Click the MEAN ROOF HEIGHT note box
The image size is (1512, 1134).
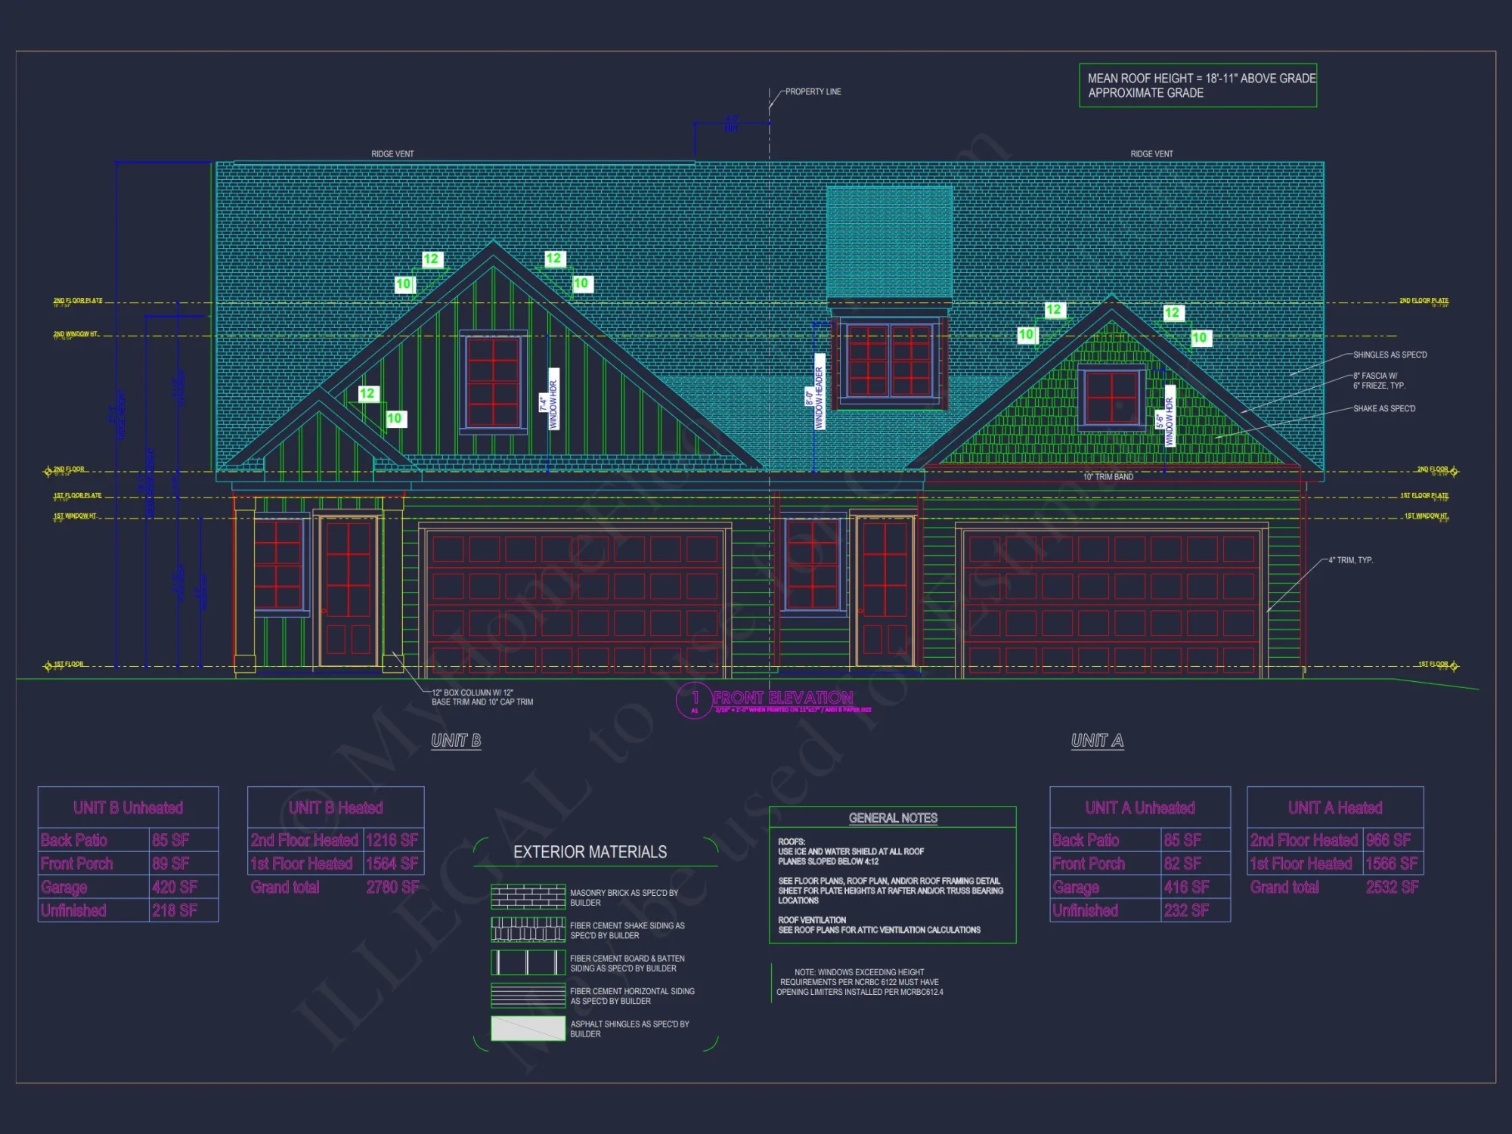(x=1198, y=83)
